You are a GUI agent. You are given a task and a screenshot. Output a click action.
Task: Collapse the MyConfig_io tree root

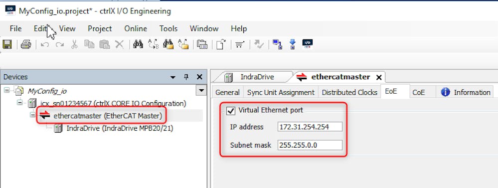tap(6, 90)
